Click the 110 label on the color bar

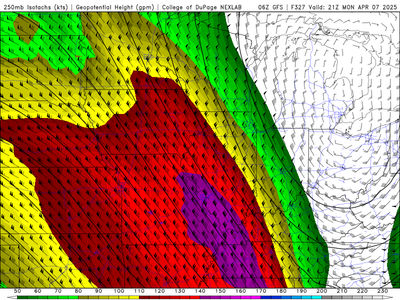pyautogui.click(x=139, y=291)
